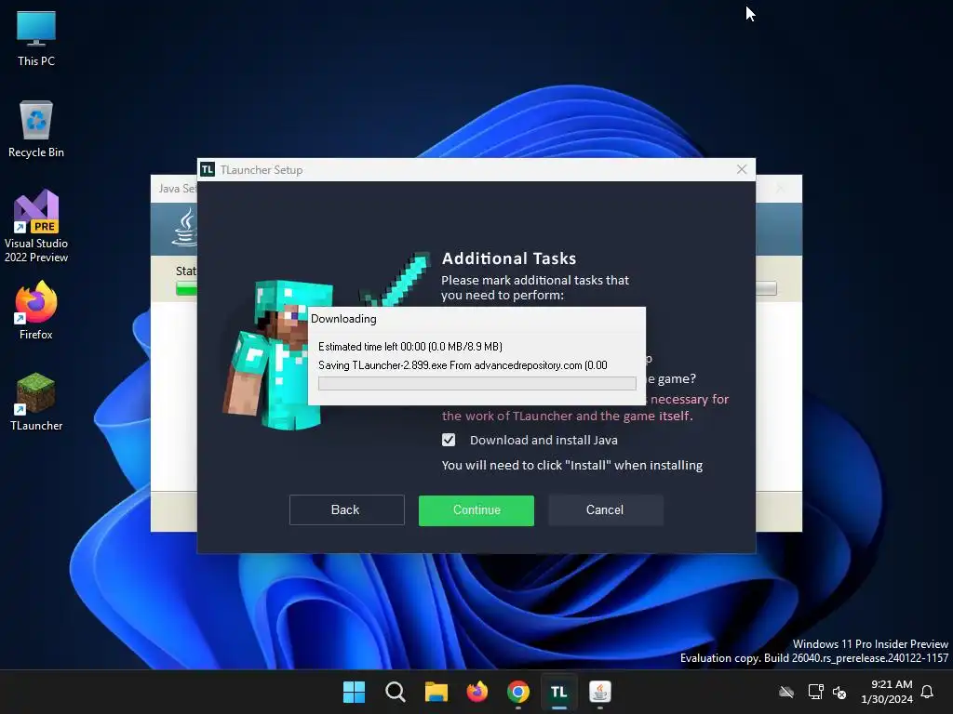Open taskbar Search
Screen dimensions: 953x714
pyautogui.click(x=395, y=692)
